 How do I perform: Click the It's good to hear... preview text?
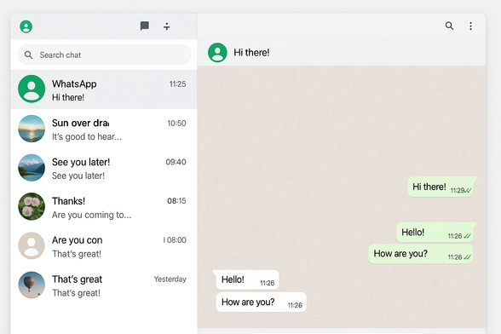tap(87, 137)
